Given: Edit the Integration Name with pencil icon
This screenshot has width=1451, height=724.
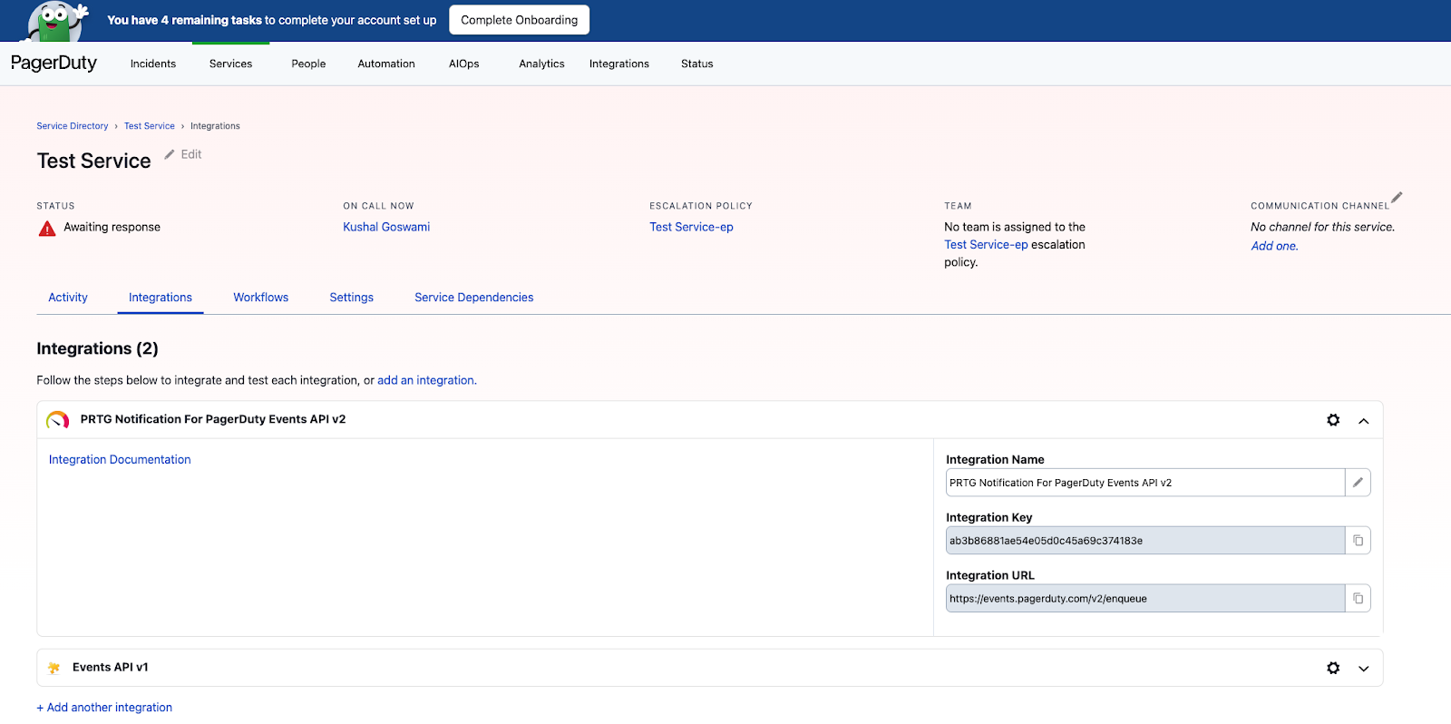Looking at the screenshot, I should (x=1358, y=483).
